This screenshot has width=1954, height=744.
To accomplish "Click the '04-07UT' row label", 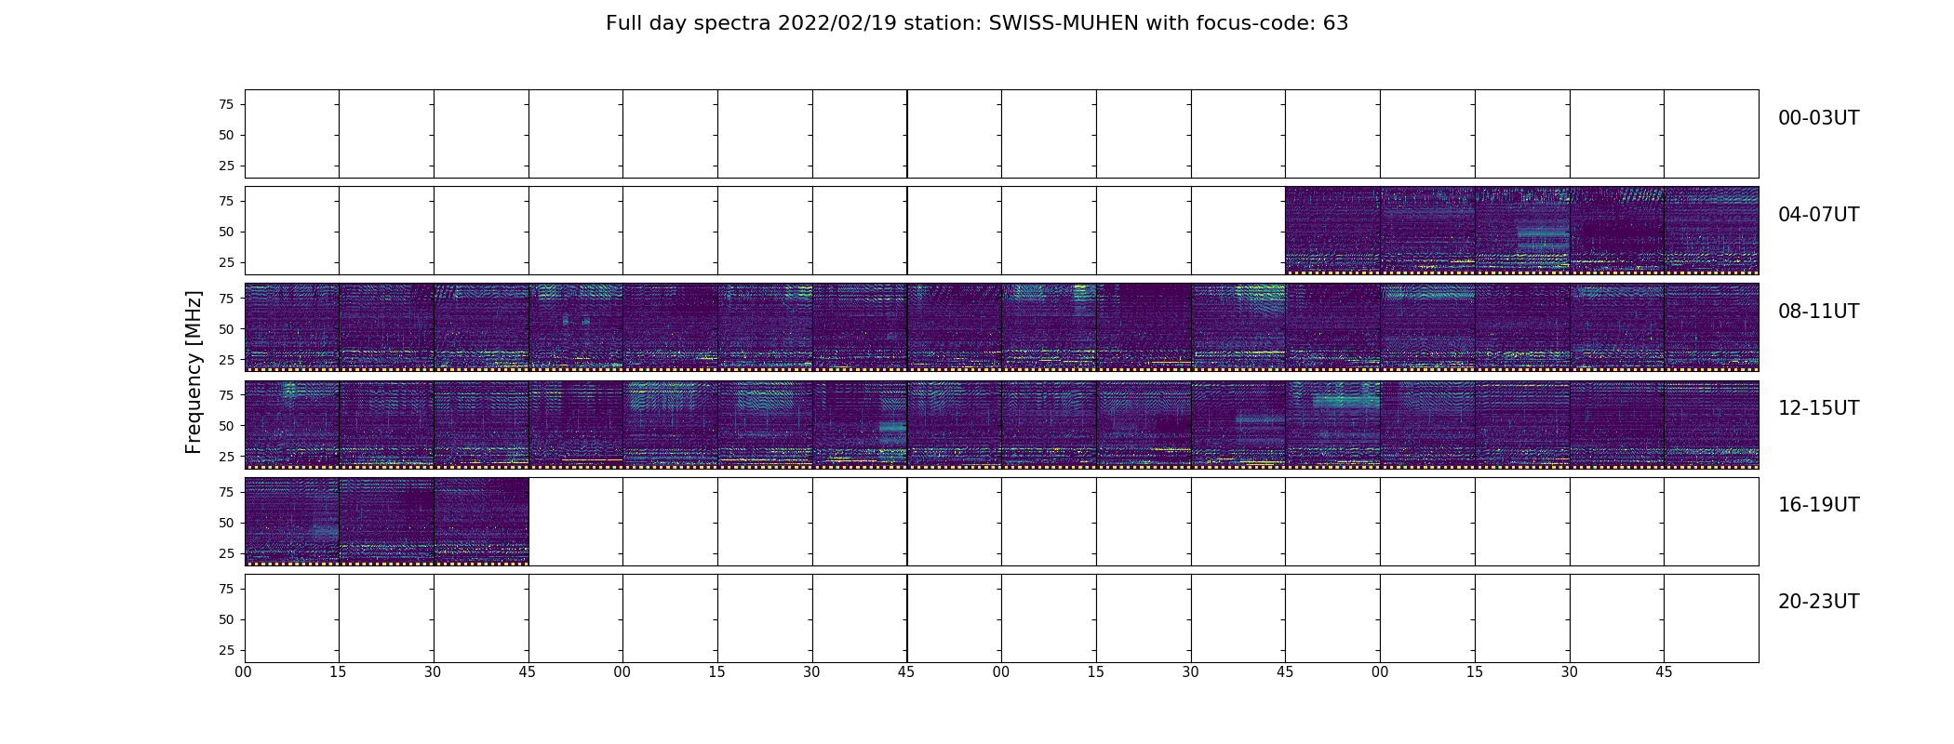I will (1818, 215).
